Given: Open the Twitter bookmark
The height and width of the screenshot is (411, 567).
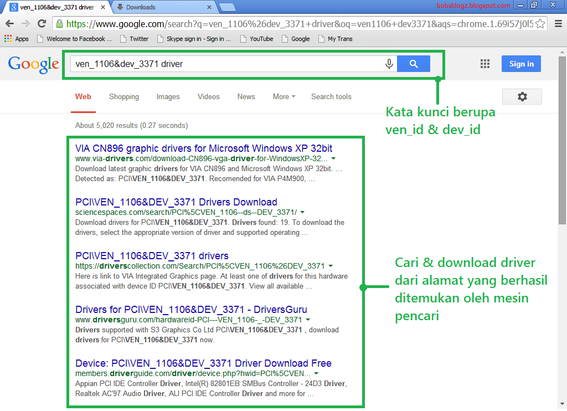Looking at the screenshot, I should tap(135, 39).
